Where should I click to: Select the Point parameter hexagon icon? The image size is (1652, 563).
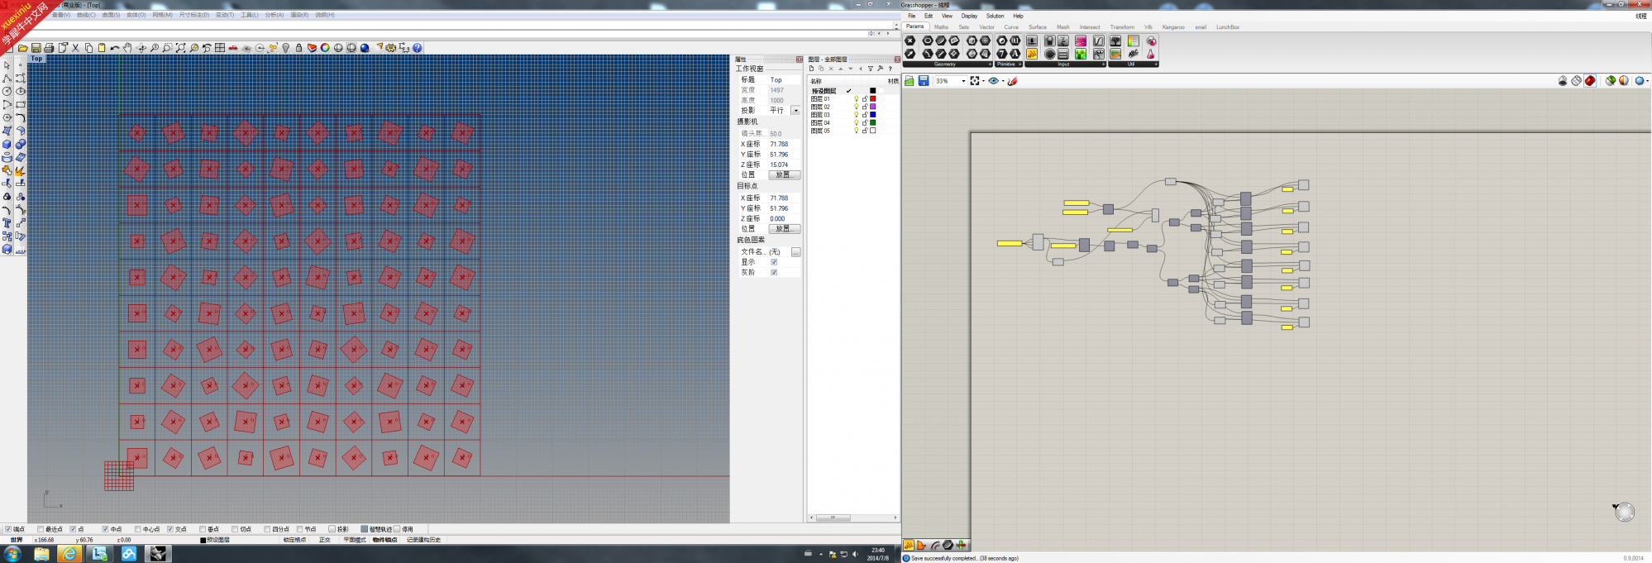910,41
